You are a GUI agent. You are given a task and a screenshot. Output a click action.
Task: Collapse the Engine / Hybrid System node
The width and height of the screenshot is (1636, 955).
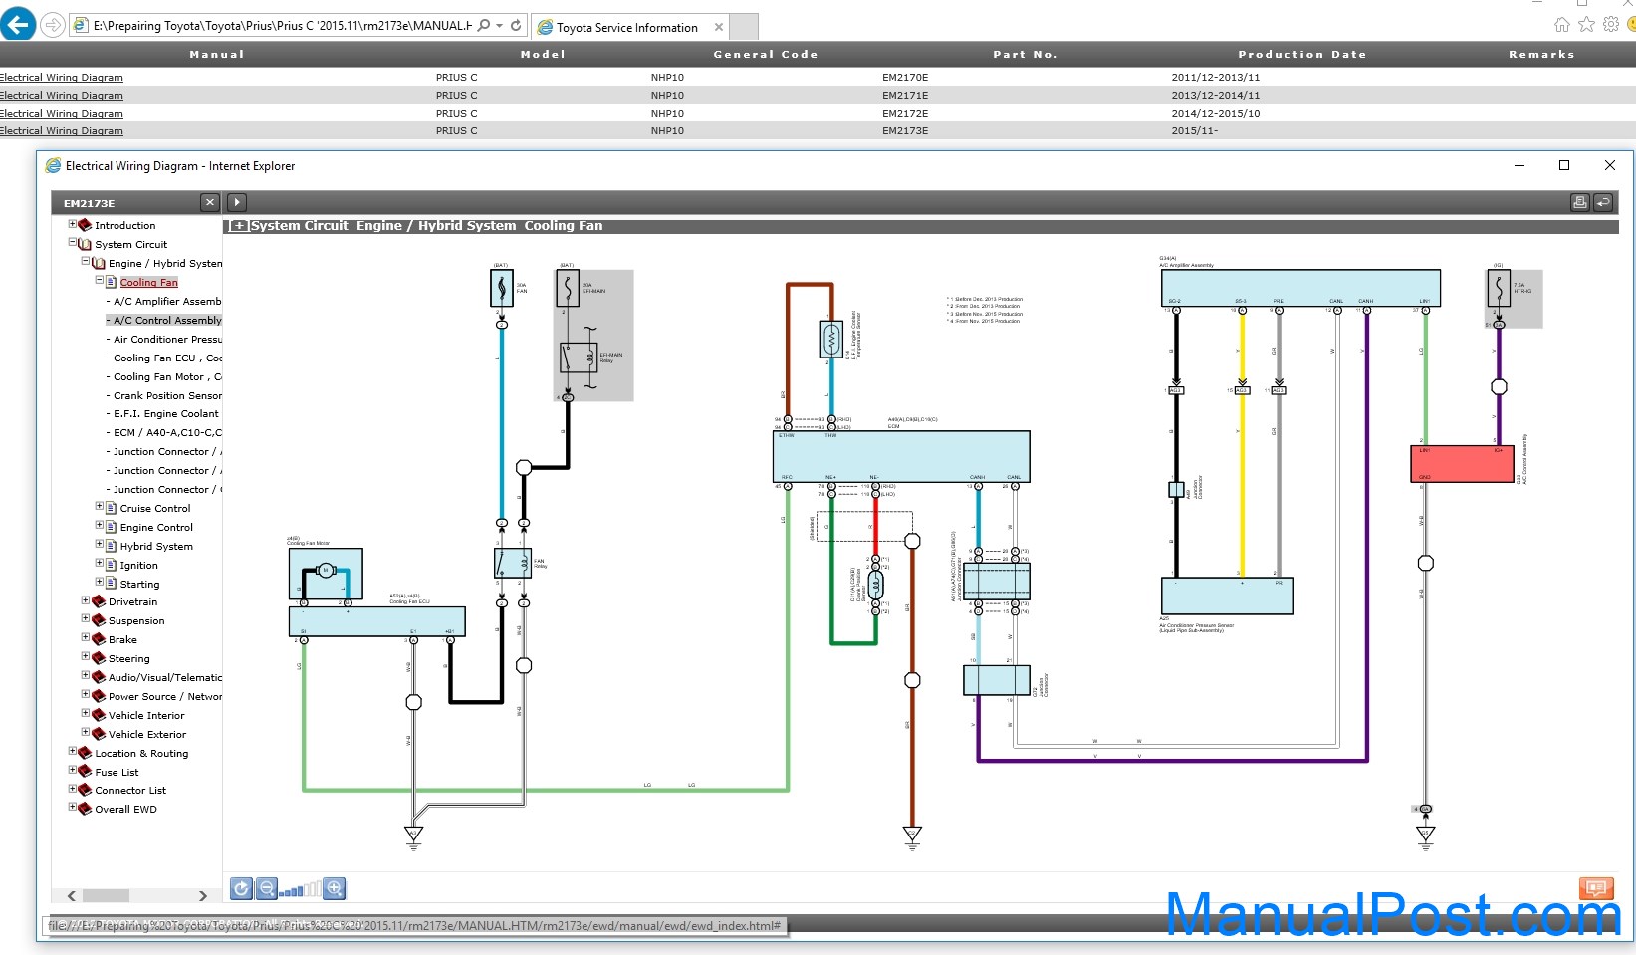(x=86, y=261)
